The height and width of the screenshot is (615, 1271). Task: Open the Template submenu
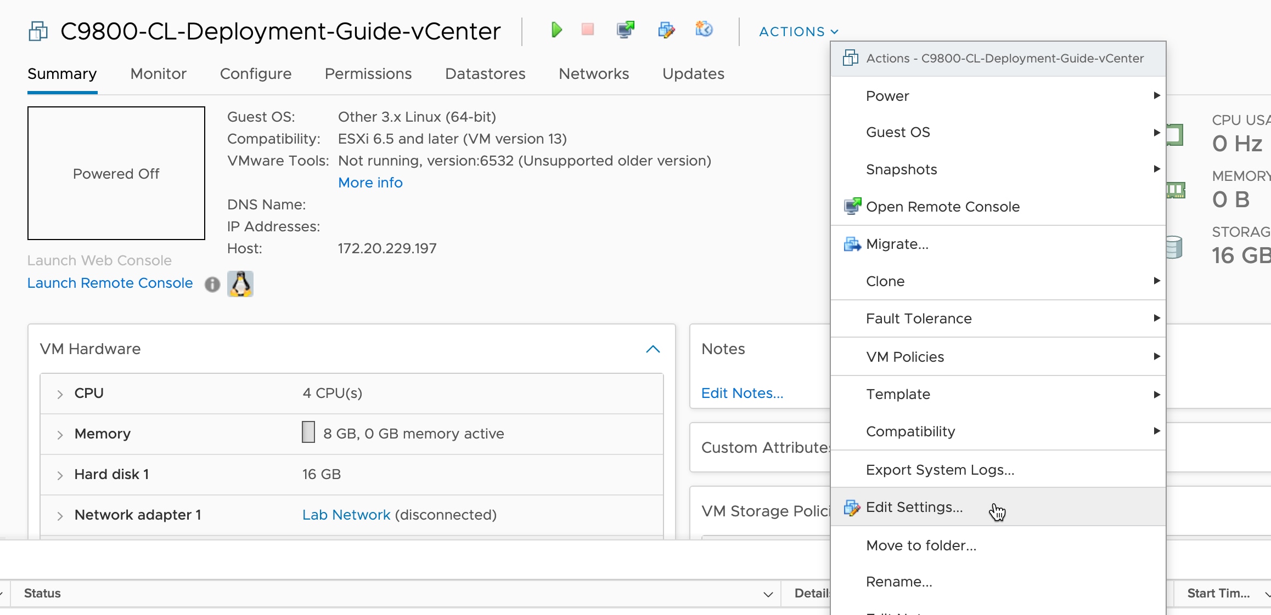[998, 394]
